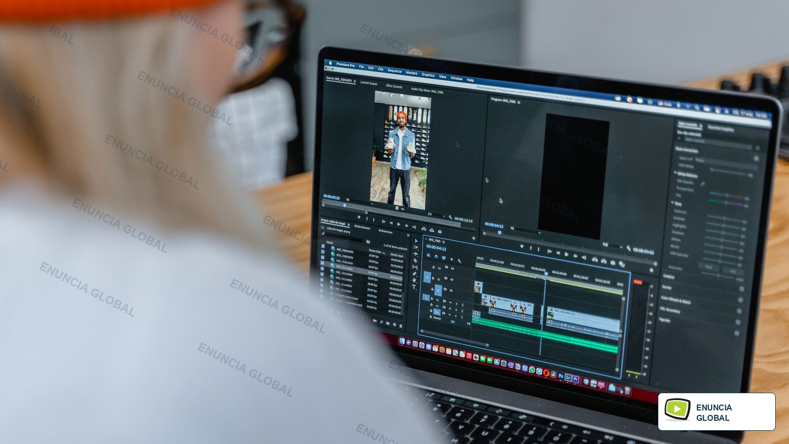The image size is (789, 444).
Task: Click Lift button in Program monitor
Action: tap(595, 260)
